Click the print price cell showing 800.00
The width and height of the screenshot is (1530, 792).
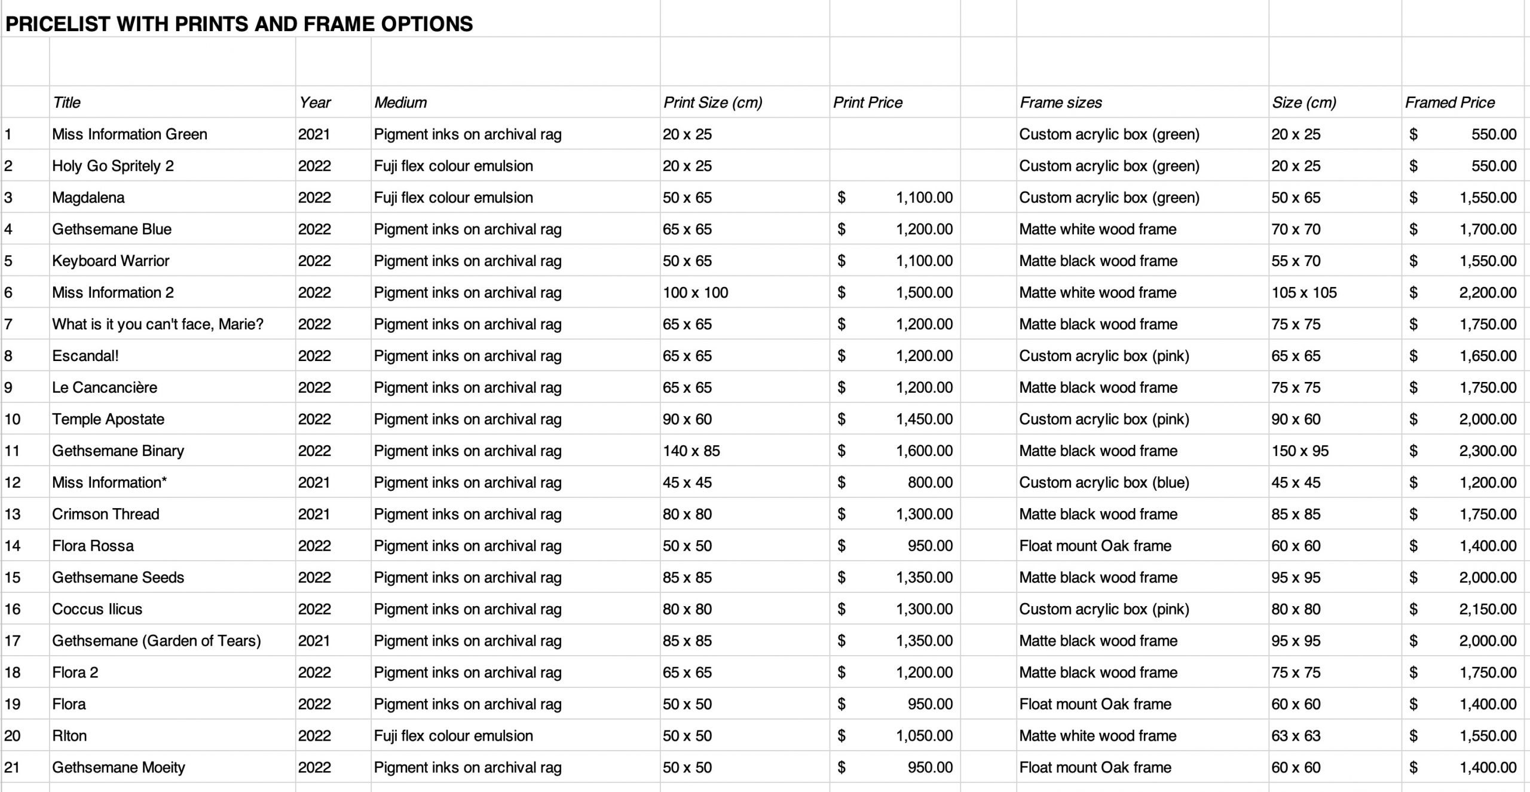[x=895, y=482]
